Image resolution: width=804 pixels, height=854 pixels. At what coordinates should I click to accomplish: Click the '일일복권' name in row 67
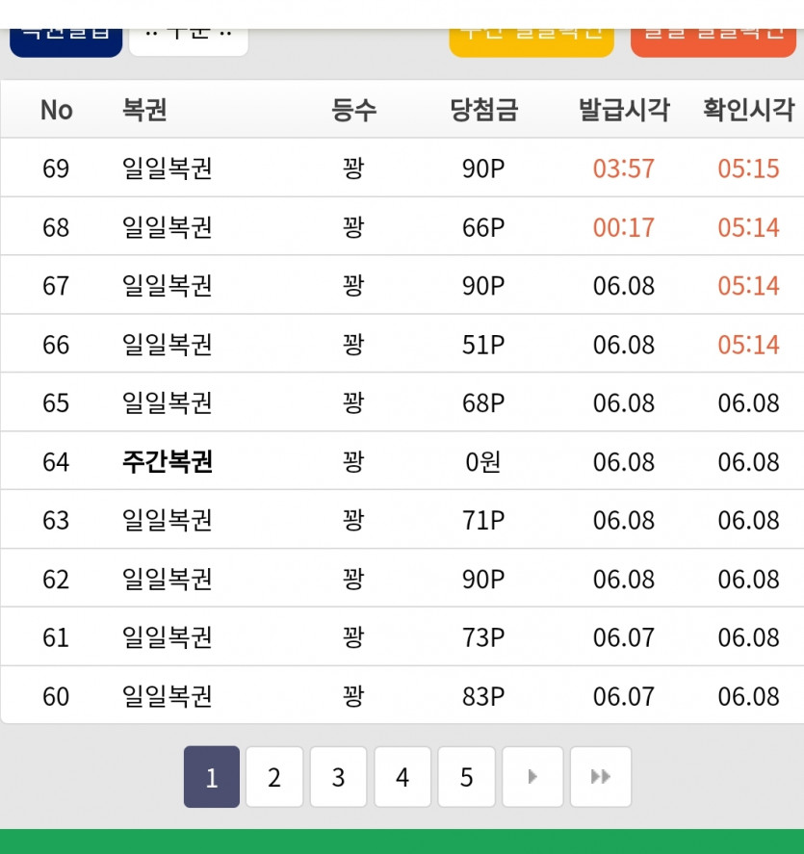[168, 286]
